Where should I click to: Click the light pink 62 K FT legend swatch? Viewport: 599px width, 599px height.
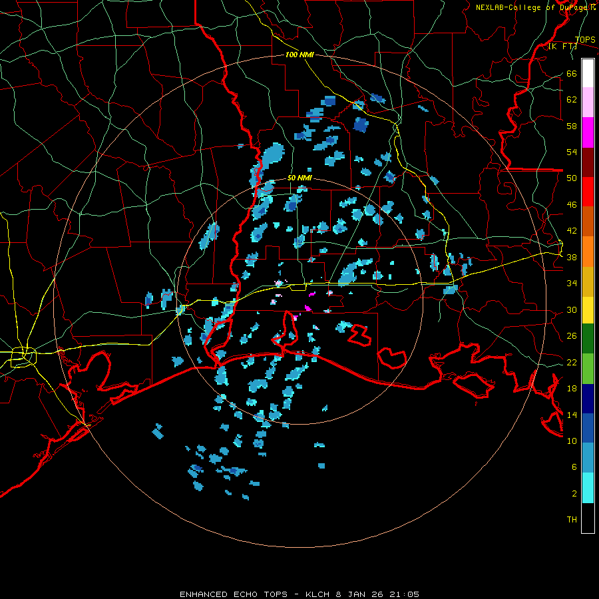pos(588,102)
